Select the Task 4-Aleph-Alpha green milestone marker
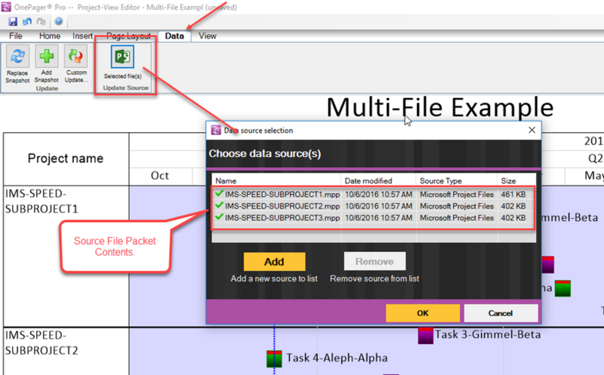 pos(274,358)
